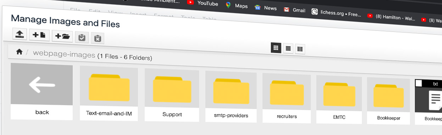Click the add new file icon
Image resolution: width=442 pixels, height=135 pixels.
pos(39,35)
